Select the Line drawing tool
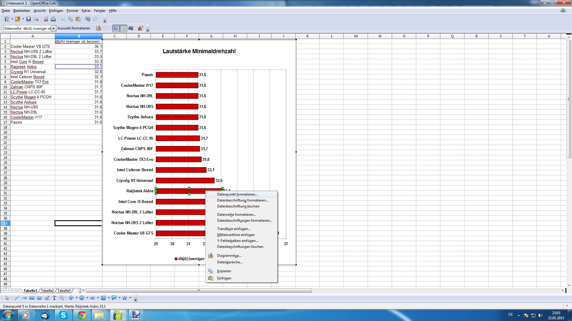572x321 pixels. tap(17, 298)
